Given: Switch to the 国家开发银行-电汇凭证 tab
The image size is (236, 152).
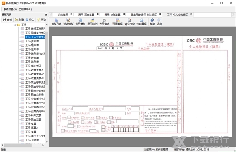Looking at the screenshot, I should (144, 15).
